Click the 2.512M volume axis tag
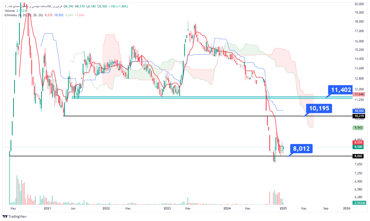The image size is (370, 221). pos(359,203)
